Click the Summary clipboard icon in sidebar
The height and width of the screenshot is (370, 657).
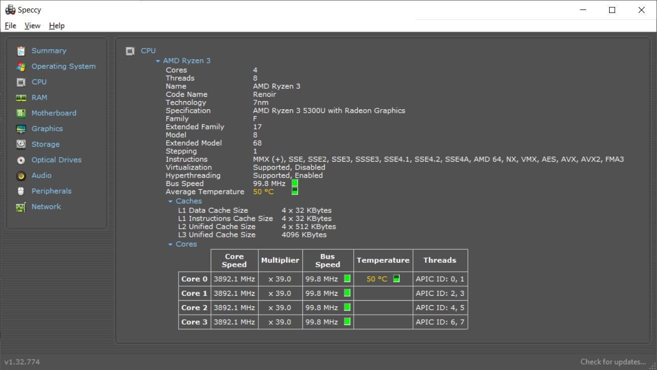click(21, 51)
